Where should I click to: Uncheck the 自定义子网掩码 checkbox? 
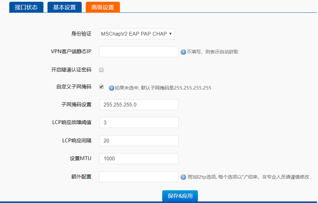click(x=102, y=87)
